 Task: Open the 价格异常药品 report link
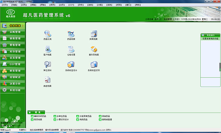pyautogui.click(x=84, y=116)
